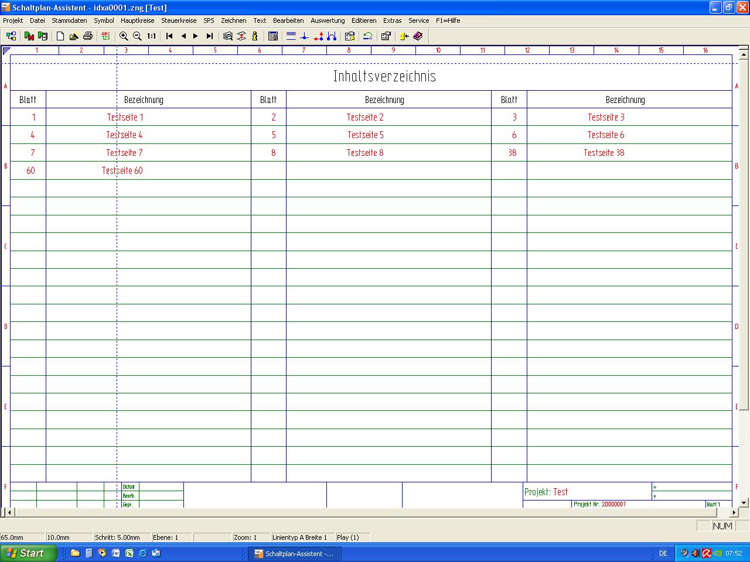Click the Testseite 38 entry
Viewport: 750px width, 562px height.
604,153
